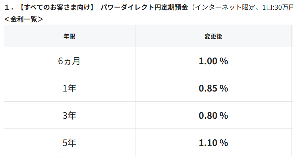The height and width of the screenshot is (158, 293).
Task: Select the 変更後 column header
Action: pos(213,36)
